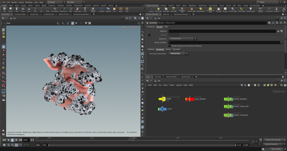Select the Spray Paint tool
The height and width of the screenshot is (151, 287).
78,9
